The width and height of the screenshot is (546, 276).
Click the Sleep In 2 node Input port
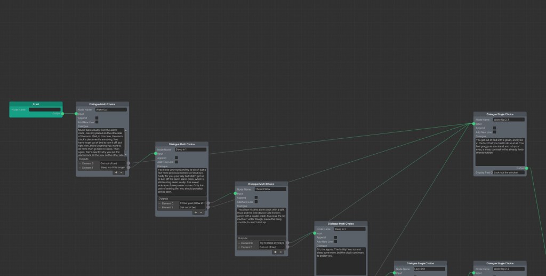pos(315,233)
